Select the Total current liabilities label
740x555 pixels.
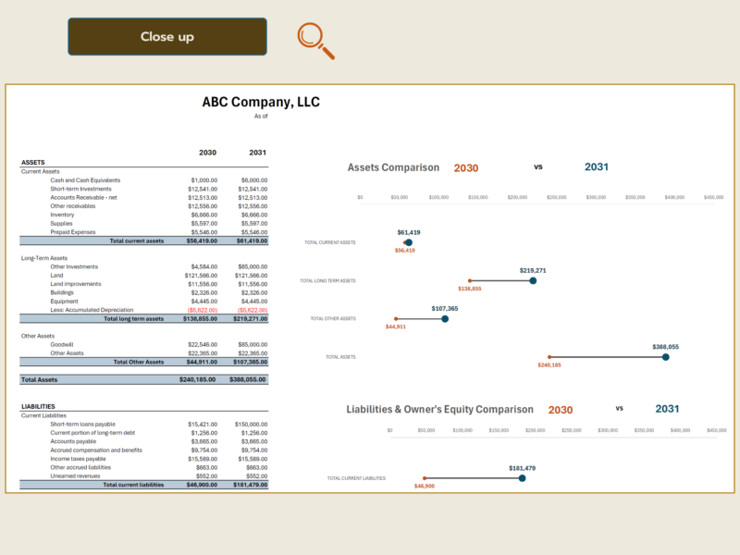pyautogui.click(x=133, y=485)
